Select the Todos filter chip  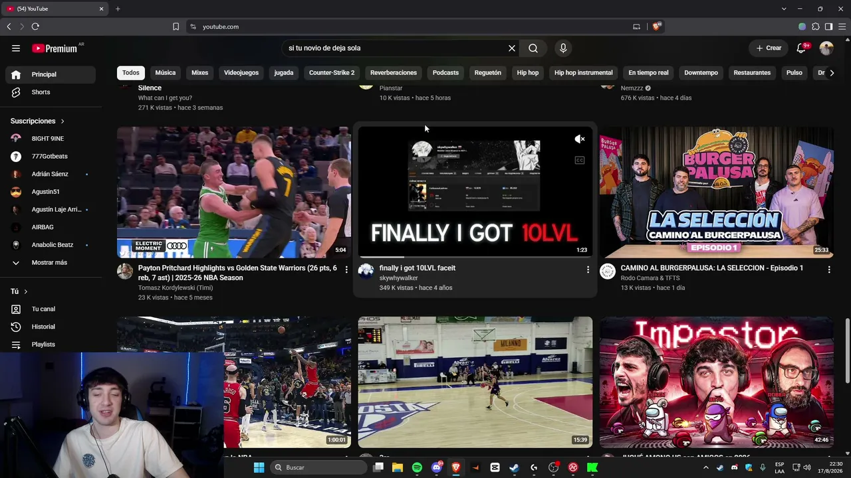click(131, 72)
